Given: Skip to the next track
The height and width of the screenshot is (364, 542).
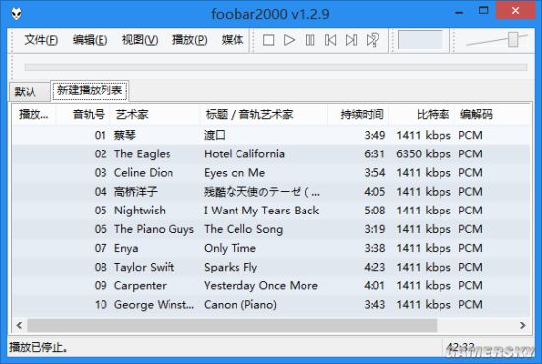Looking at the screenshot, I should point(351,40).
